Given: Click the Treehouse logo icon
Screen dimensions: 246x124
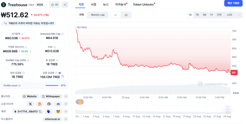Looking at the screenshot, I should (x=4, y=5).
